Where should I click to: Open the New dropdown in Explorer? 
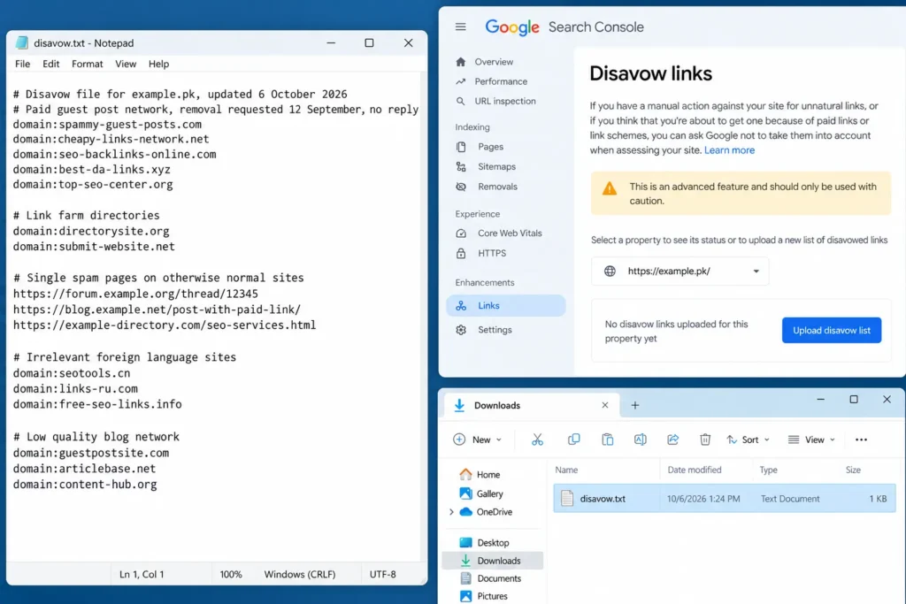(x=477, y=440)
